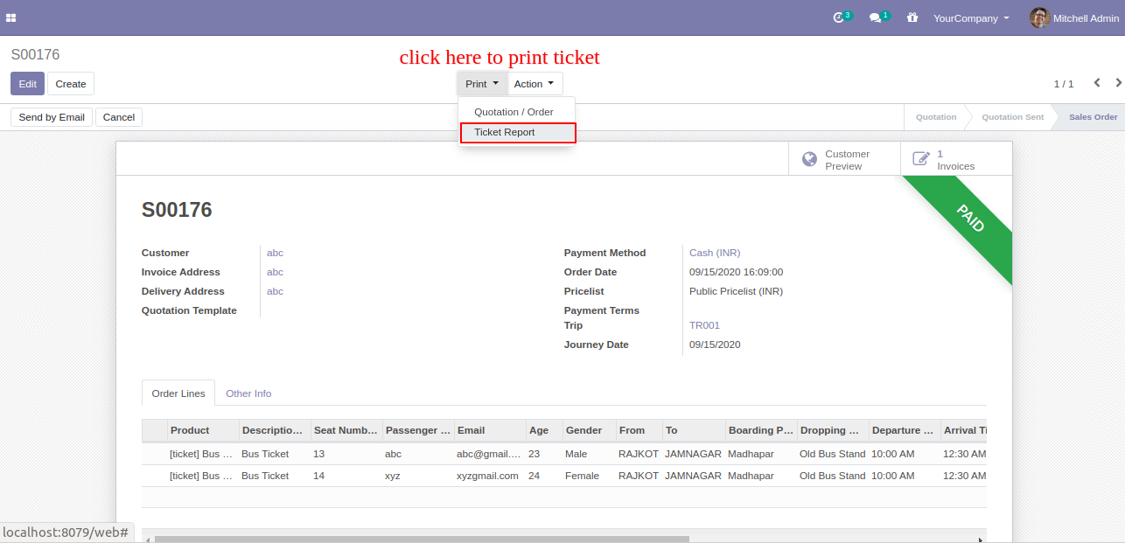Viewport: 1125px width, 543px height.
Task: Click the S00176 breadcrumb title
Action: [35, 54]
